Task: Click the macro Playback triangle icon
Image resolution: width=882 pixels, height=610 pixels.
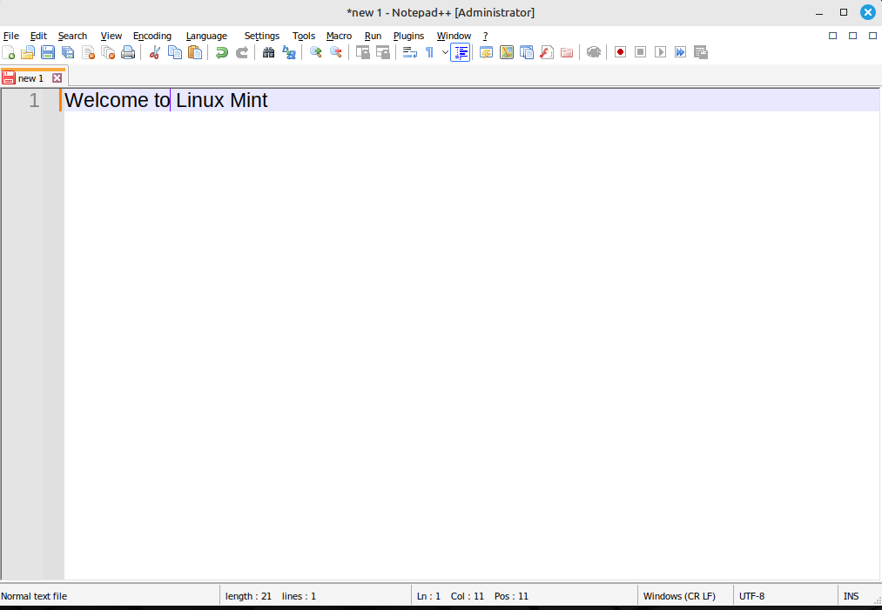Action: point(660,52)
